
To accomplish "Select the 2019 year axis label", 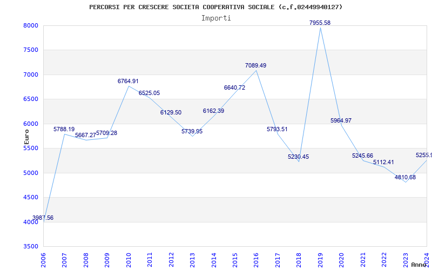I will 320,260.
